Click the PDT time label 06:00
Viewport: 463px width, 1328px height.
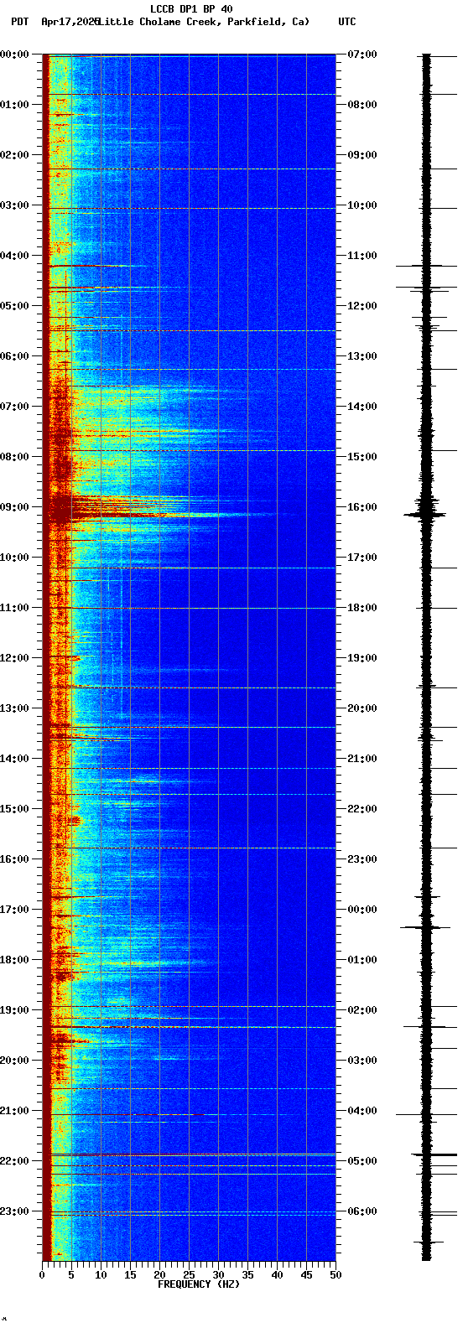[14, 356]
